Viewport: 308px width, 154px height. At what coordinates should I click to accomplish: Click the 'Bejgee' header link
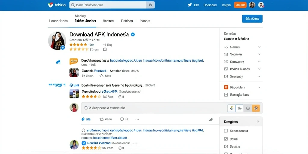(x=226, y=5)
